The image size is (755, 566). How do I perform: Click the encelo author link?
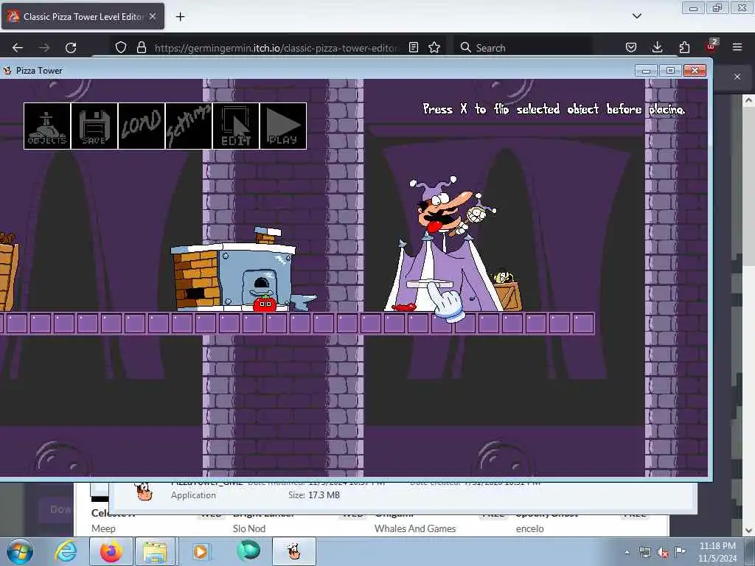(529, 528)
